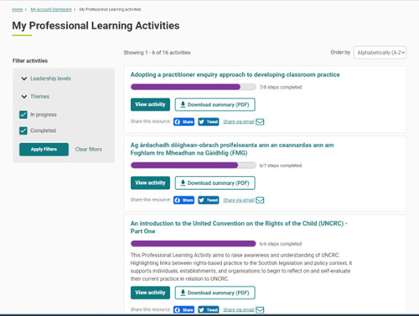The image size is (419, 316).
Task: Click the Filter activities heading
Action: click(30, 61)
